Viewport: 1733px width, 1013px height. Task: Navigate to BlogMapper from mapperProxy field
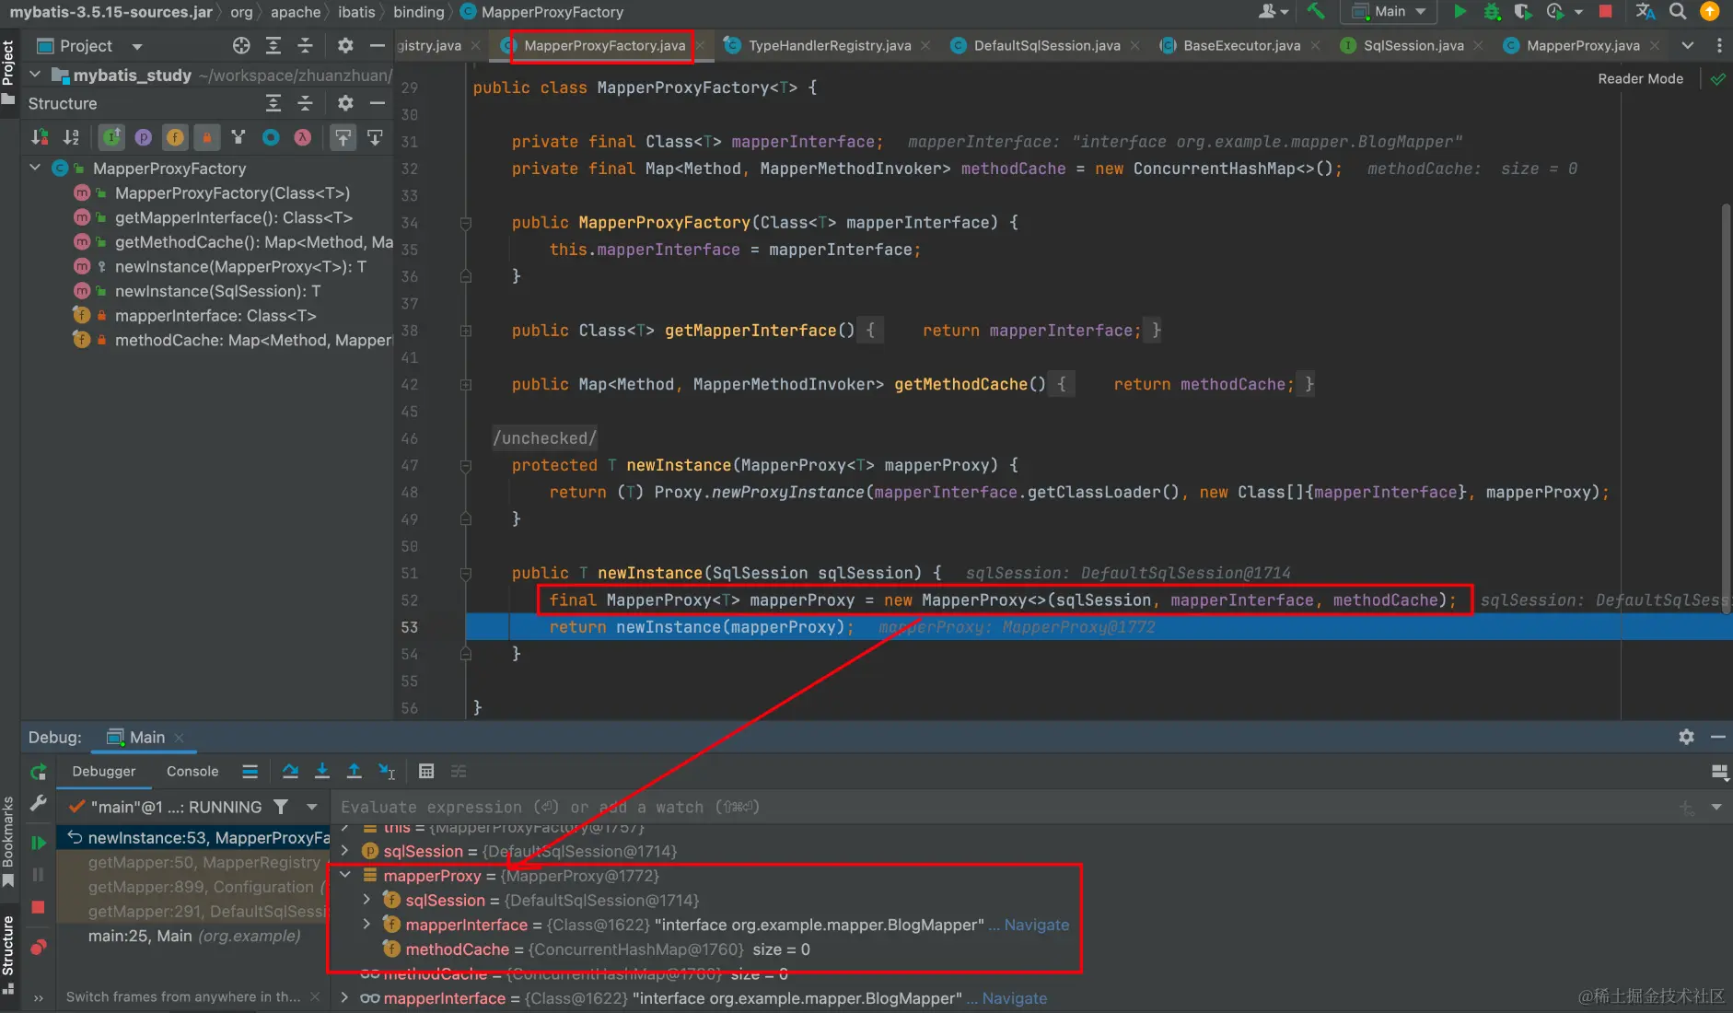tap(1036, 925)
